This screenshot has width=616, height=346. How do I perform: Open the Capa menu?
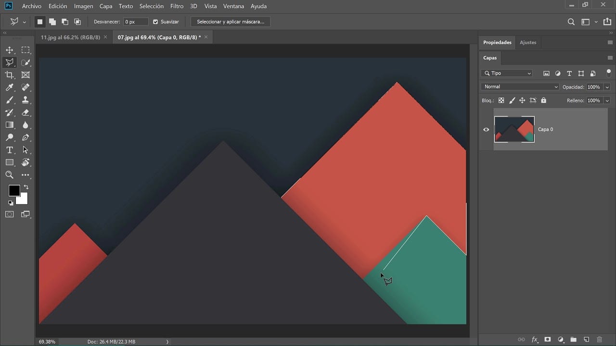(x=106, y=6)
